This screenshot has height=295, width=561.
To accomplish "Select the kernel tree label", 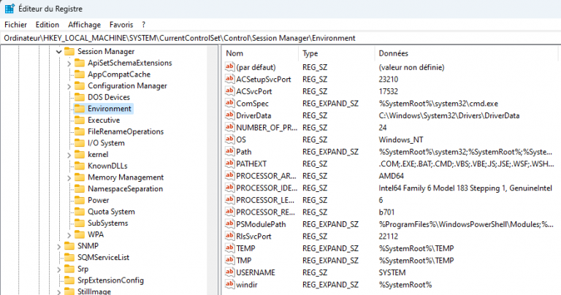I will pos(98,155).
